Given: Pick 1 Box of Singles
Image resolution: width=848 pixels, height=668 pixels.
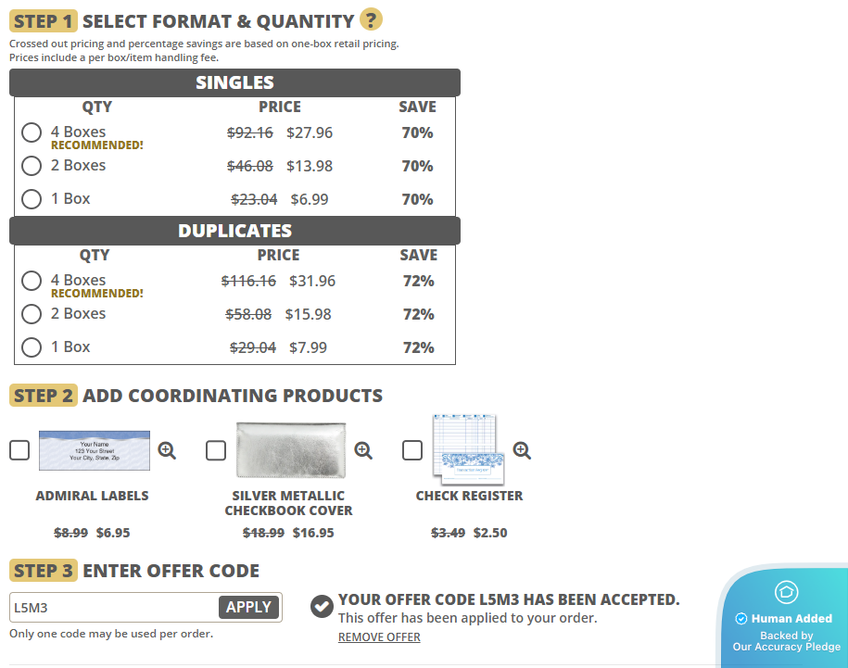Looking at the screenshot, I should [32, 199].
